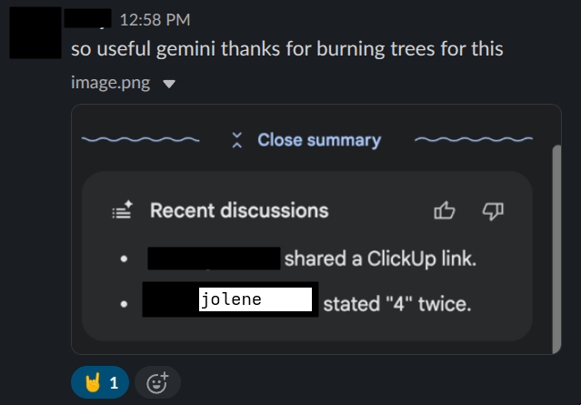Collapse the image.png attachment with the triangle
The image size is (581, 405).
coord(168,85)
